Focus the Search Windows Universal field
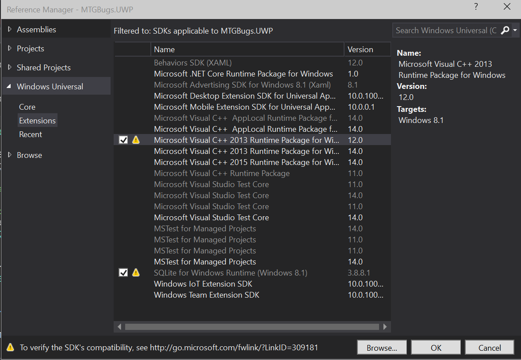521x360 pixels. click(445, 31)
